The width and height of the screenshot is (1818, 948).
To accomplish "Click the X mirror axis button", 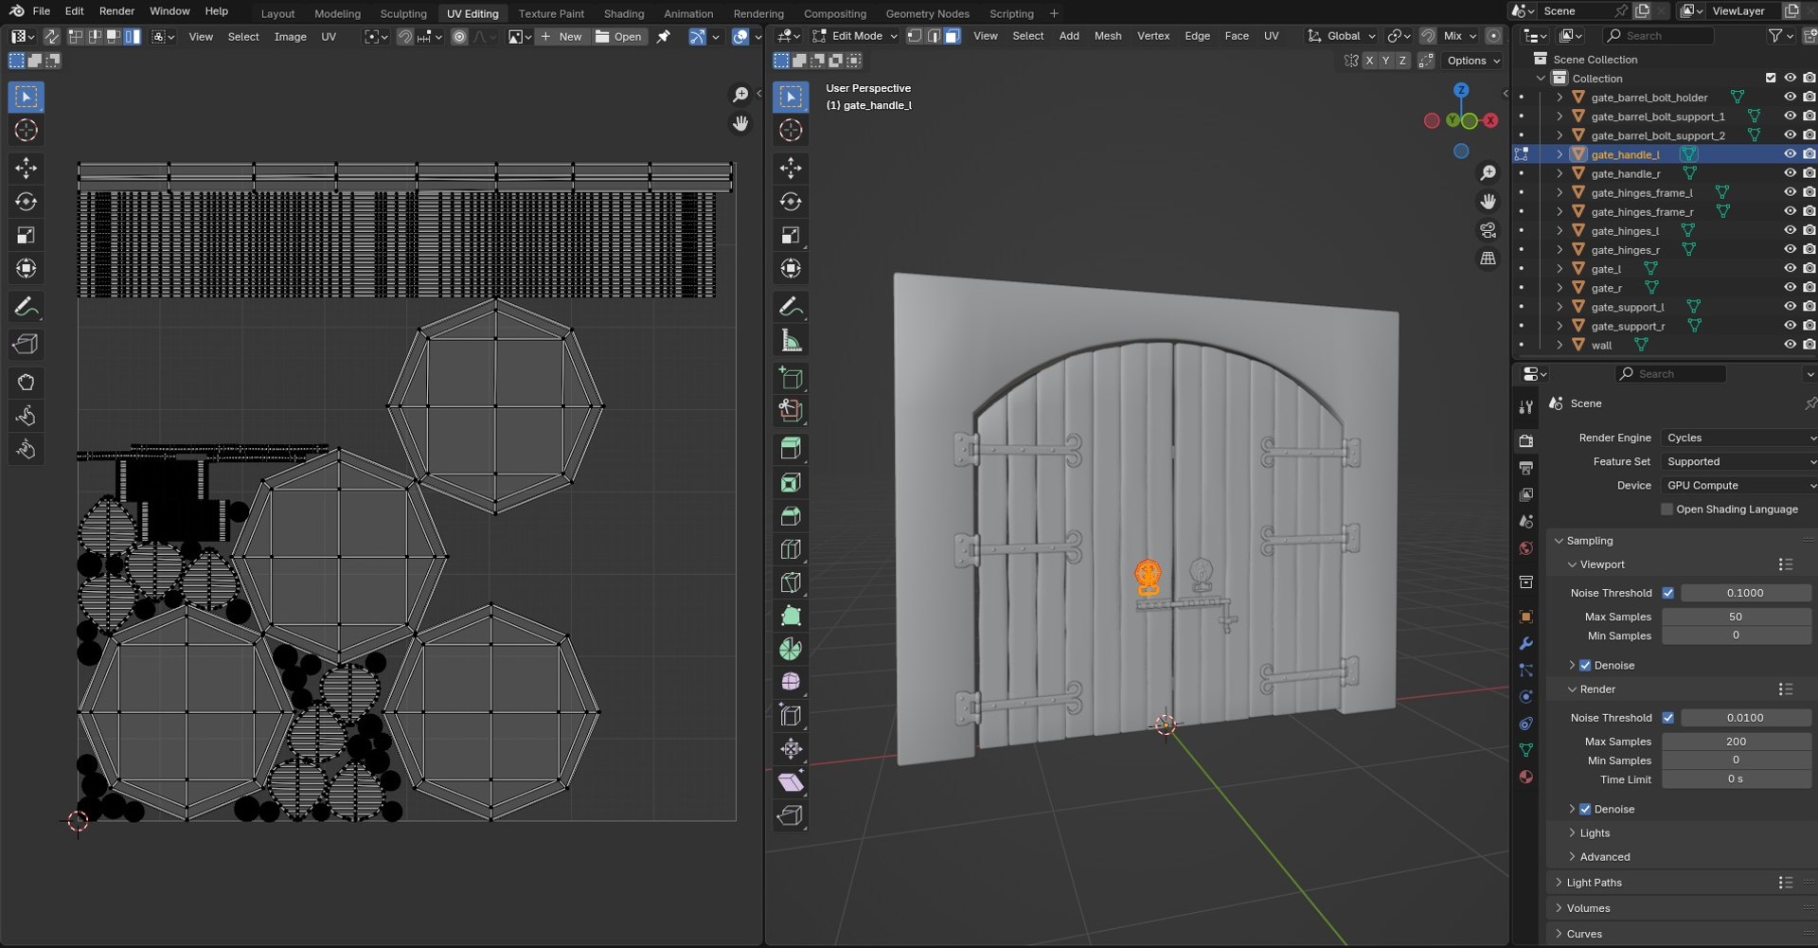I will pyautogui.click(x=1369, y=61).
